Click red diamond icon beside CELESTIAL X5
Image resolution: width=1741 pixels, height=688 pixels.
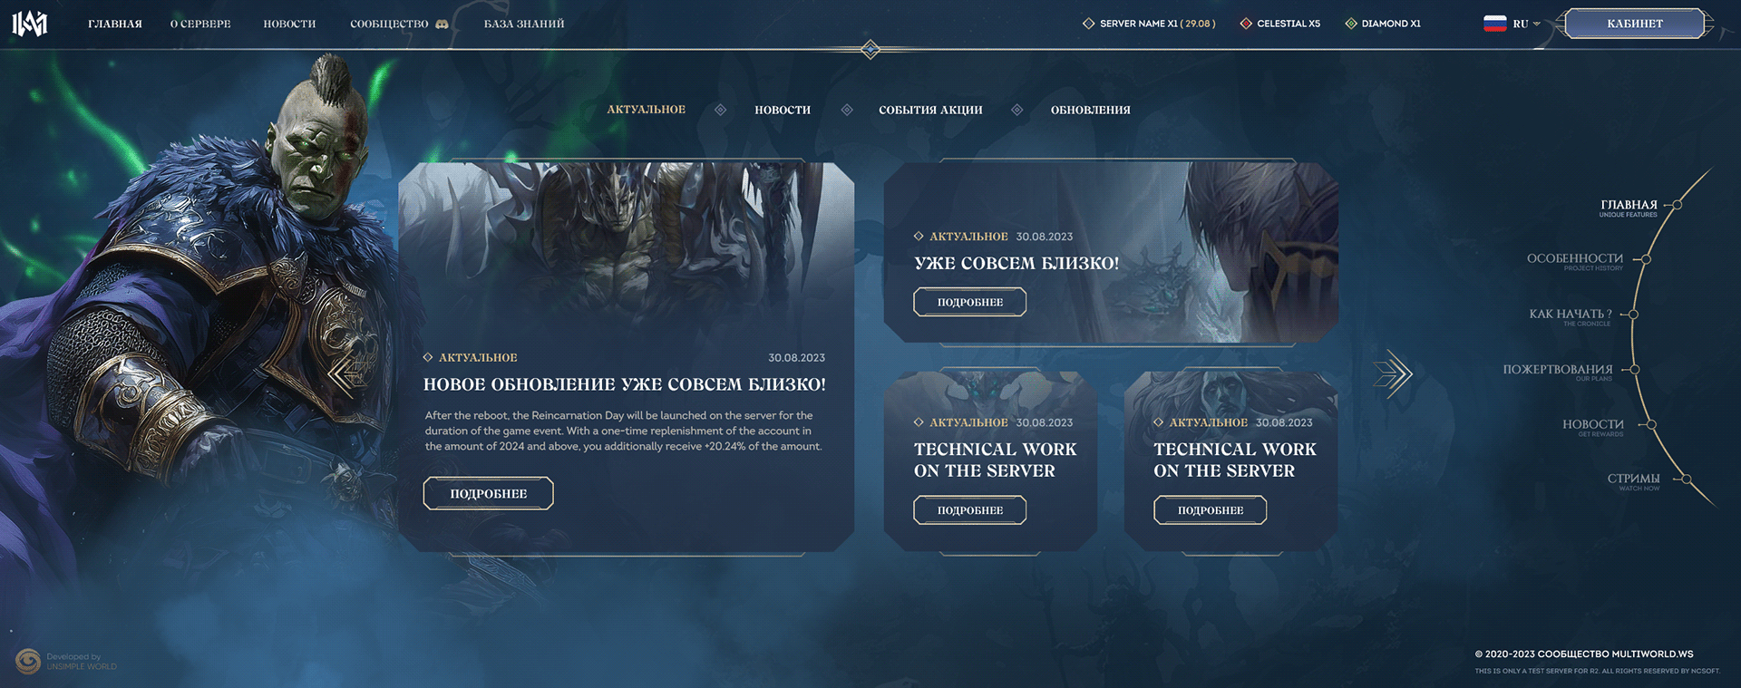click(x=1246, y=24)
